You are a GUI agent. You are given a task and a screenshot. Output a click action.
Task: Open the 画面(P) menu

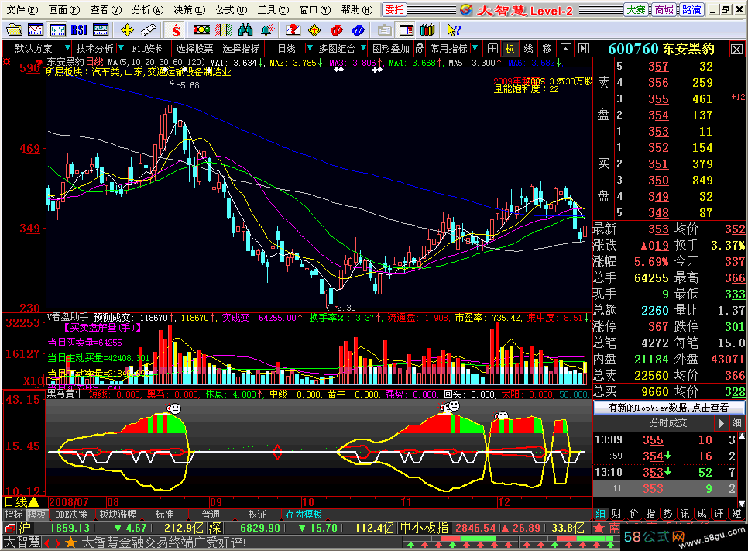(64, 10)
